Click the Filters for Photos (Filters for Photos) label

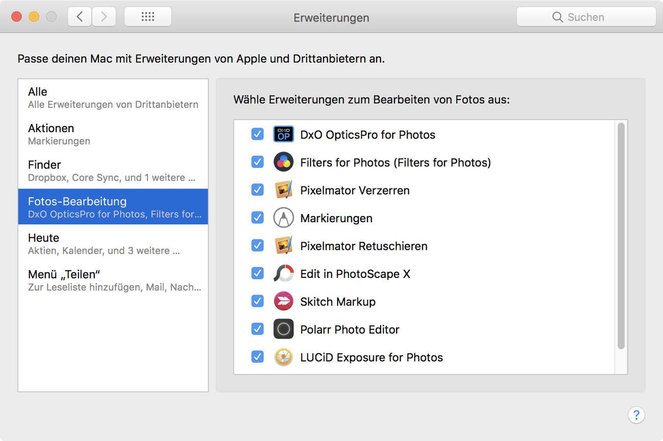[396, 162]
